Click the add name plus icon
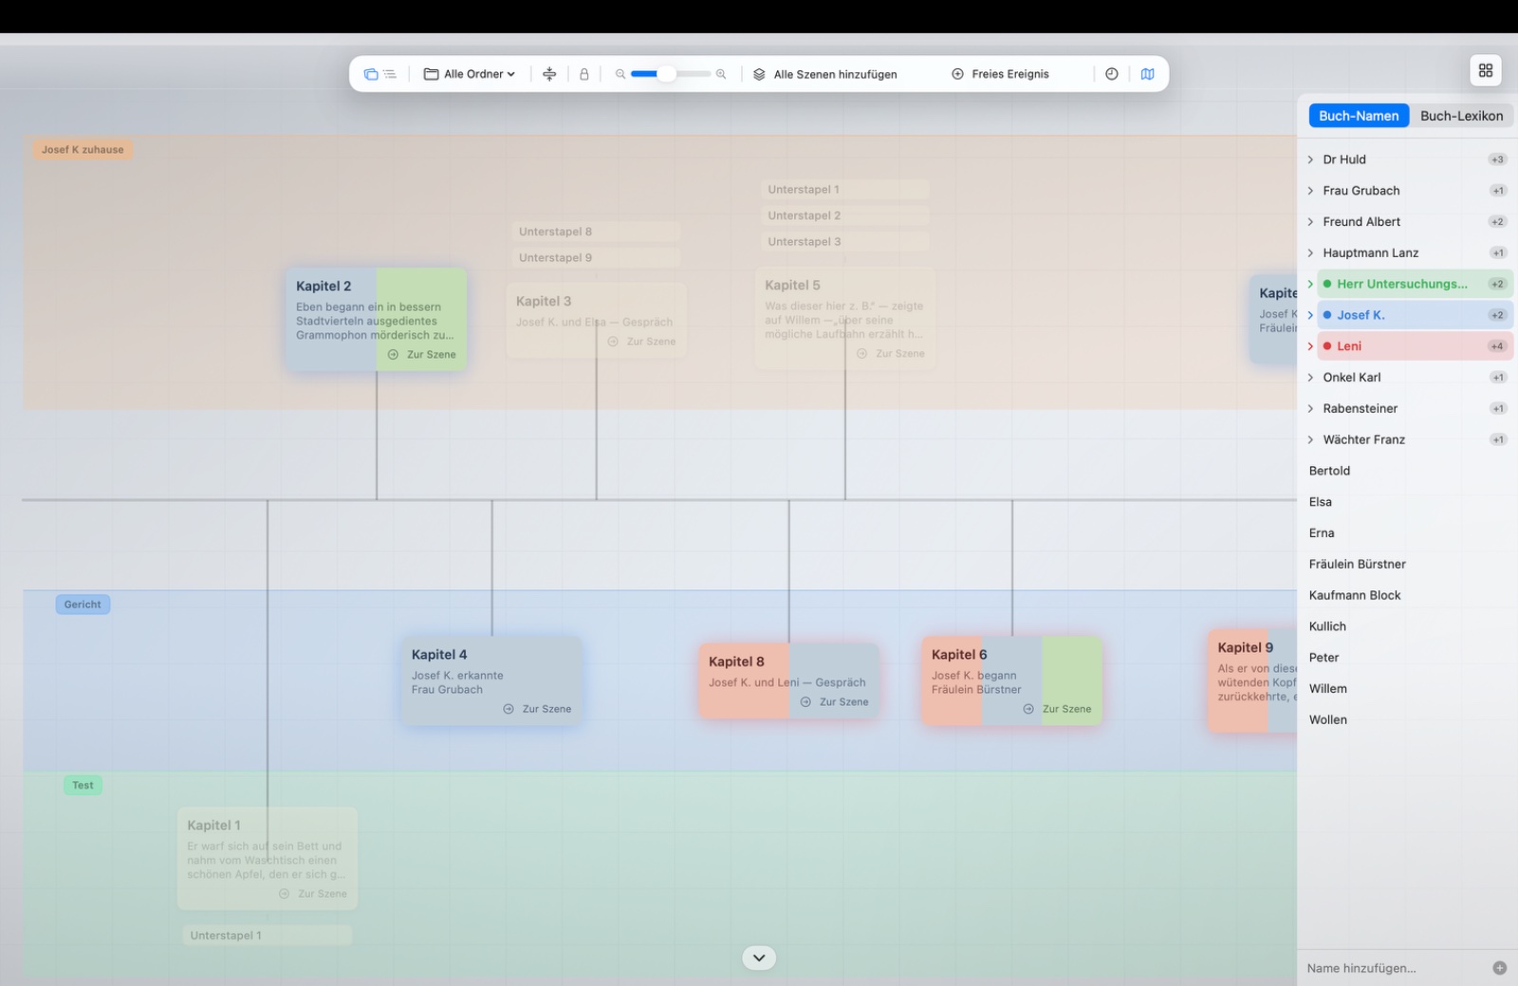 point(1499,968)
